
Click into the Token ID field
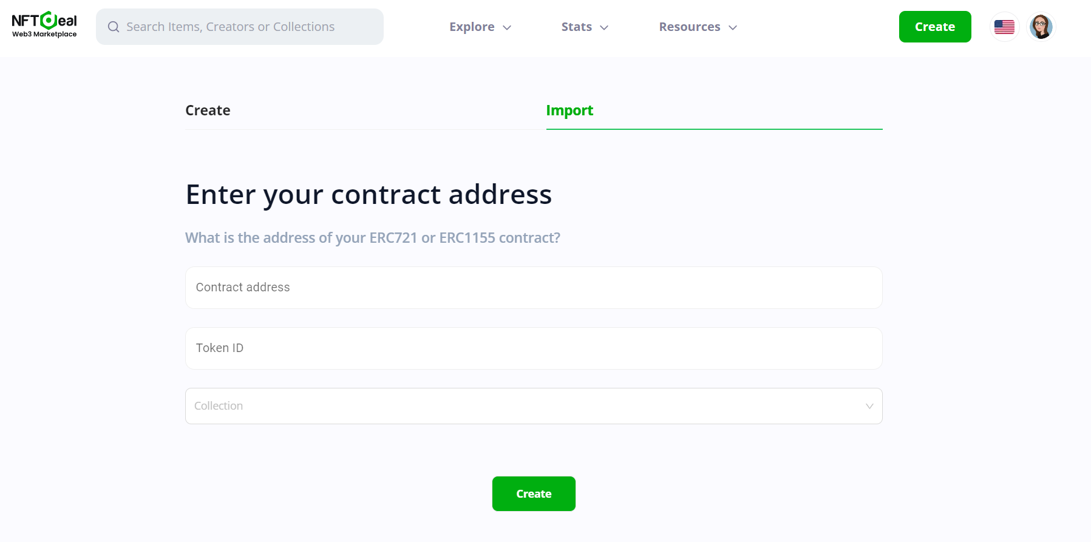pyautogui.click(x=534, y=348)
